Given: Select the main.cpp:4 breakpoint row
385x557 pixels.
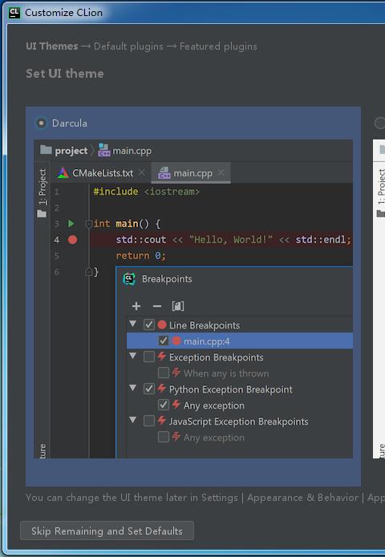Looking at the screenshot, I should 240,341.
